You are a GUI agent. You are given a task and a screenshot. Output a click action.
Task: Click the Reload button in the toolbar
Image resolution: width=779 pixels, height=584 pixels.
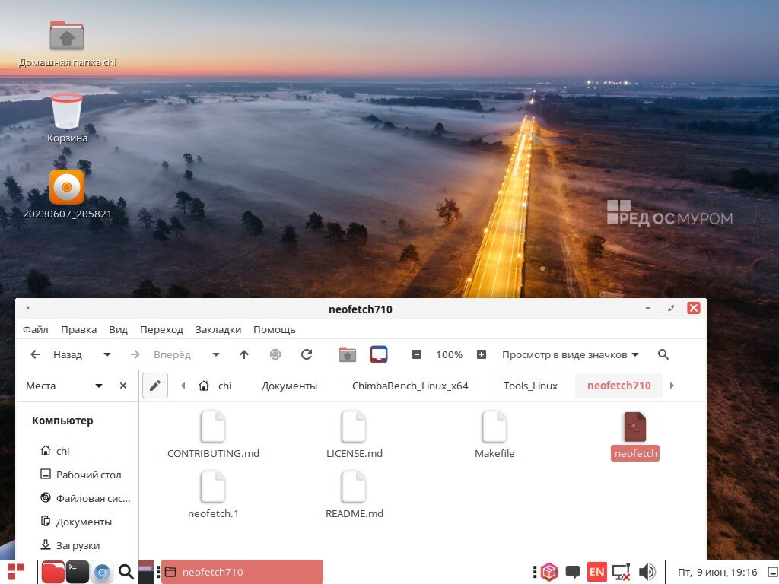pos(307,354)
